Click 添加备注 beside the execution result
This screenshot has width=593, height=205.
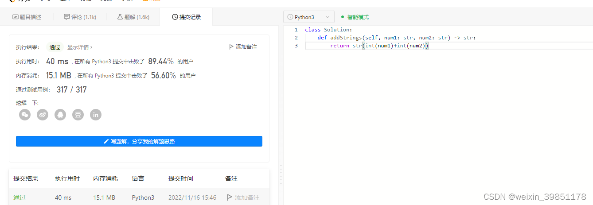pyautogui.click(x=243, y=47)
